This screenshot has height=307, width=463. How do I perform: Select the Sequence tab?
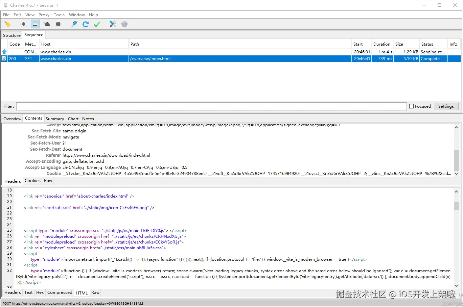click(34, 35)
